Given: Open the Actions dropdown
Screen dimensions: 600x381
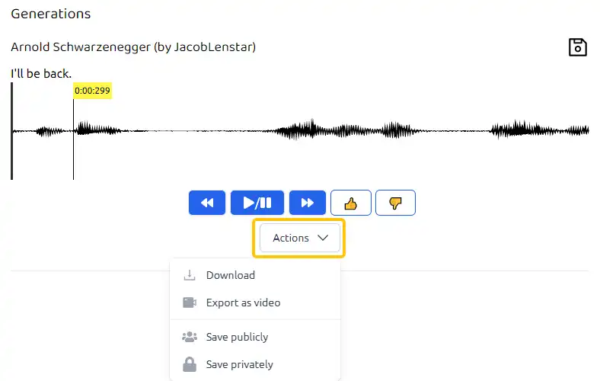Looking at the screenshot, I should click(x=299, y=238).
